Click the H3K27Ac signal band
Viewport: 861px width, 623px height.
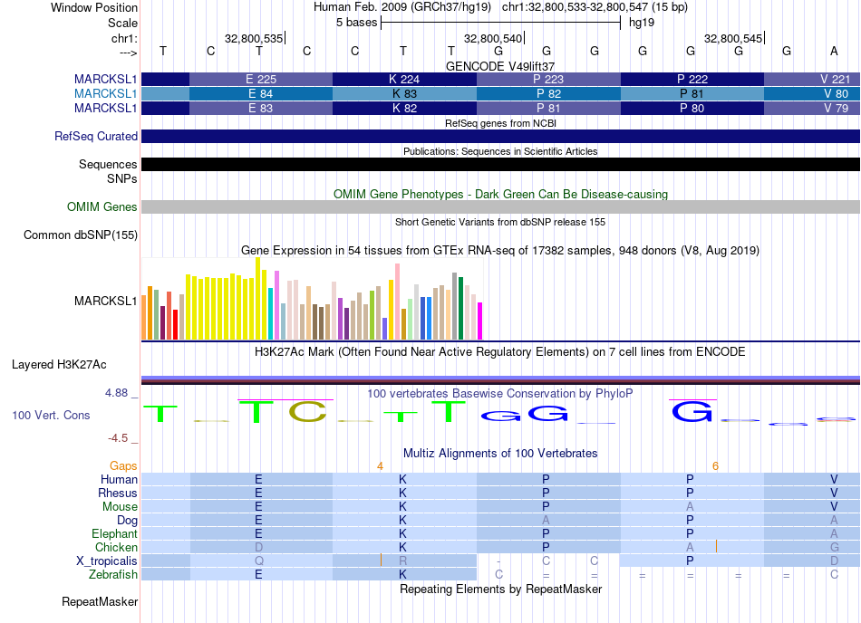[x=501, y=379]
